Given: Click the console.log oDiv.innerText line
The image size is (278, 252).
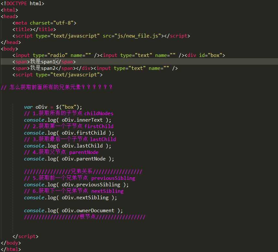Looking at the screenshot, I should tap(67, 120).
